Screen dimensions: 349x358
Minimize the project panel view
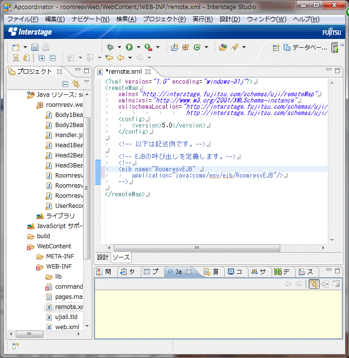[78, 70]
